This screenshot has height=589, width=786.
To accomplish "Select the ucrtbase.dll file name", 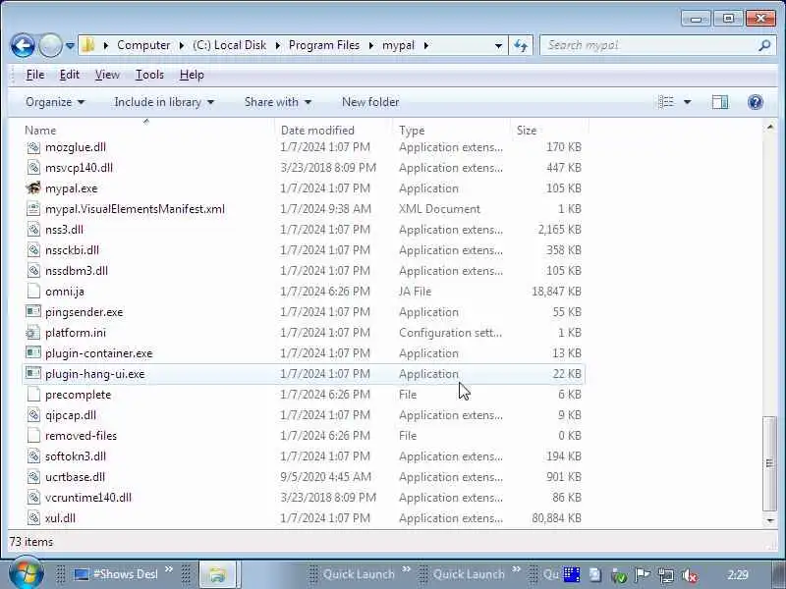I will pos(75,477).
